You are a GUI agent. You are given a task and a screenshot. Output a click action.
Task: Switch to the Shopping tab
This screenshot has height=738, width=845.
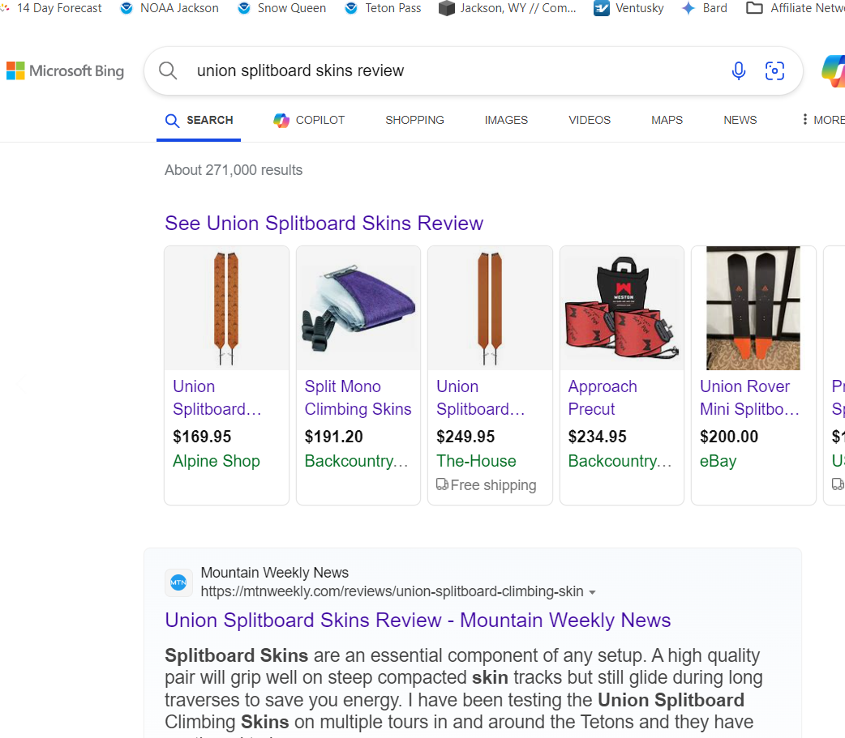(x=414, y=120)
